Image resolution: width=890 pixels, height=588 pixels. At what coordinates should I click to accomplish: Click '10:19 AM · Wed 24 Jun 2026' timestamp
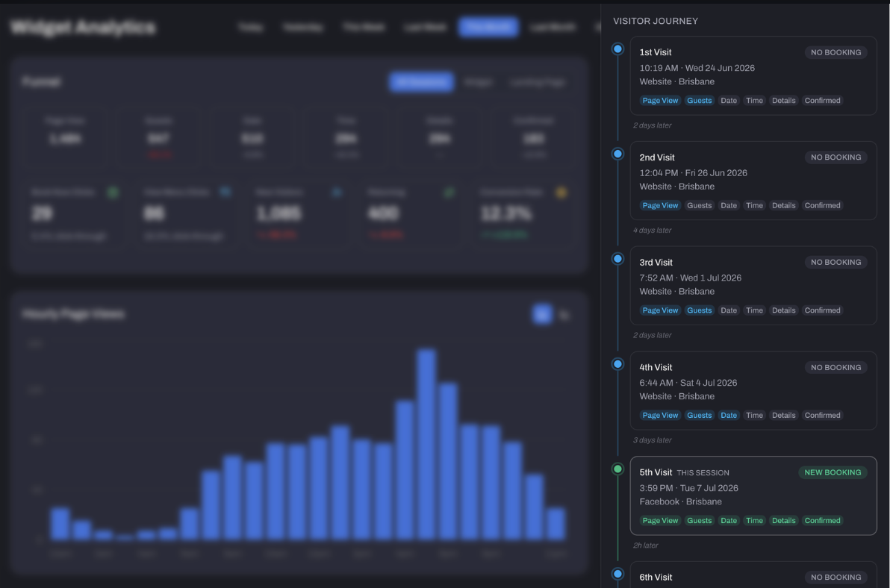pyautogui.click(x=697, y=68)
